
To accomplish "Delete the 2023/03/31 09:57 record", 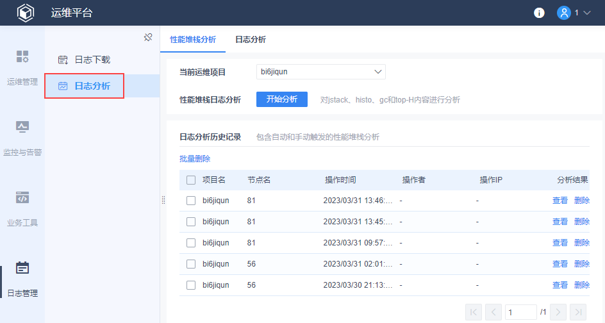I will pos(582,243).
